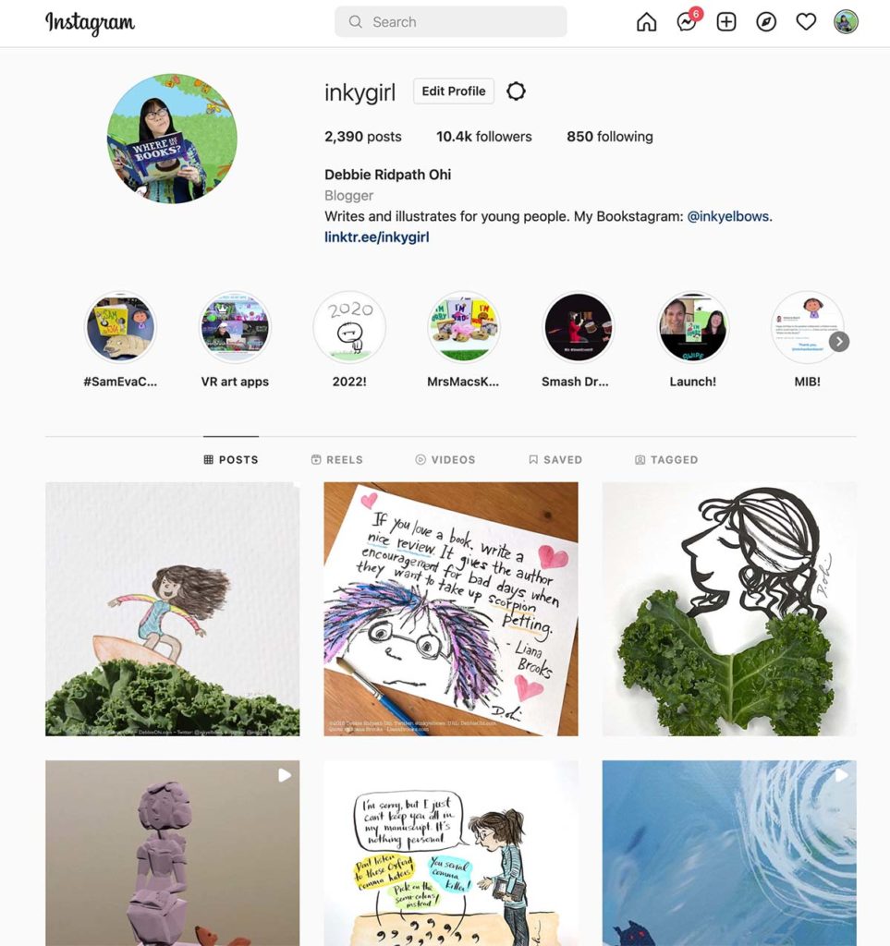
Task: Switch to the Videos tab
Action: click(x=445, y=460)
